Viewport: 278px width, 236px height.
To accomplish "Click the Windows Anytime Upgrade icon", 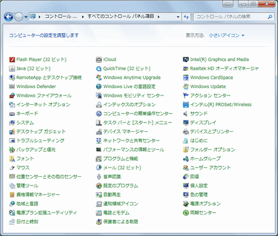I will pos(99,78).
